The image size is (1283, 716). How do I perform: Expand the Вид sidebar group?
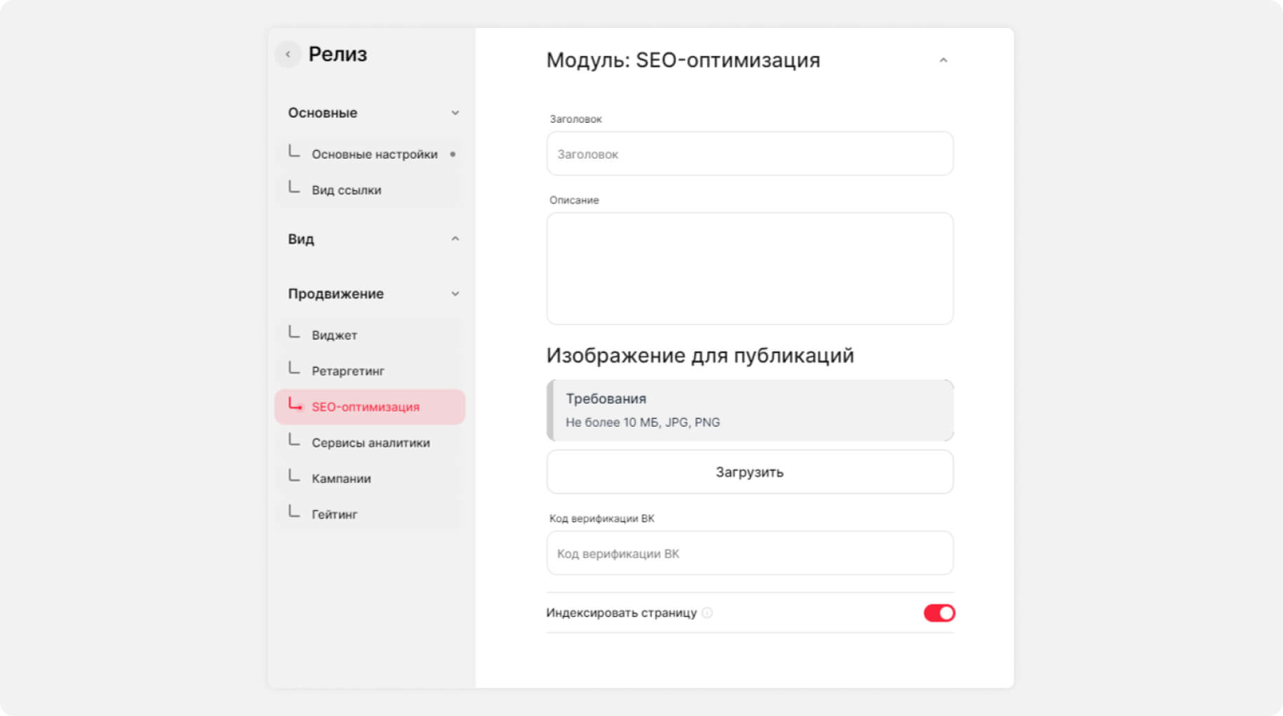[455, 239]
